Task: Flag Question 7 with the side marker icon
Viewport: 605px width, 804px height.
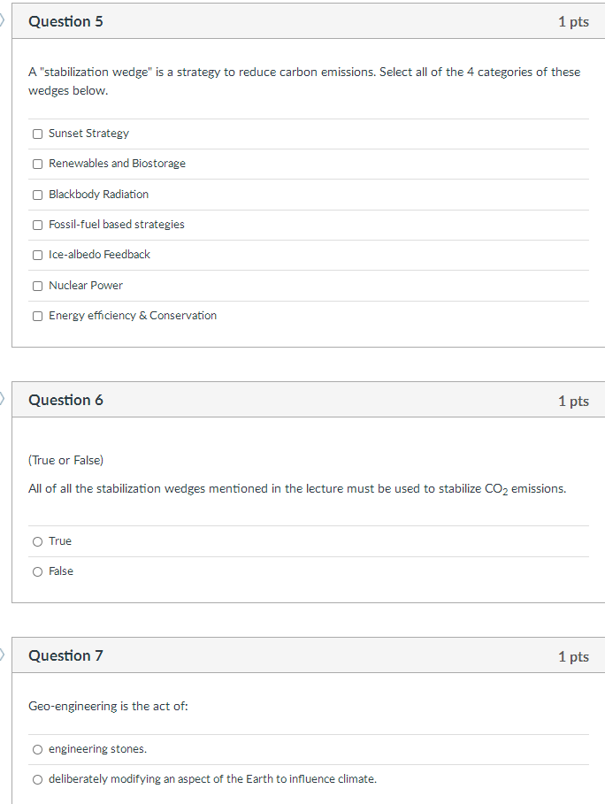Action: pos(2,655)
